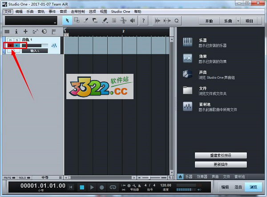Open the 输入 L input selector
The height and width of the screenshot is (197, 267).
point(35,51)
